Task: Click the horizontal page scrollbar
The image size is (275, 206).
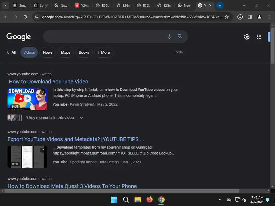Action: point(122,191)
